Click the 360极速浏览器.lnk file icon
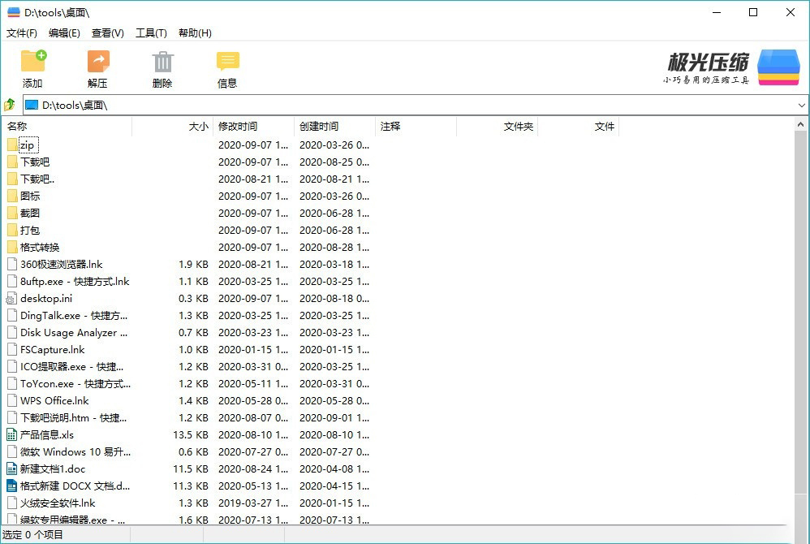This screenshot has width=810, height=544. (12, 265)
